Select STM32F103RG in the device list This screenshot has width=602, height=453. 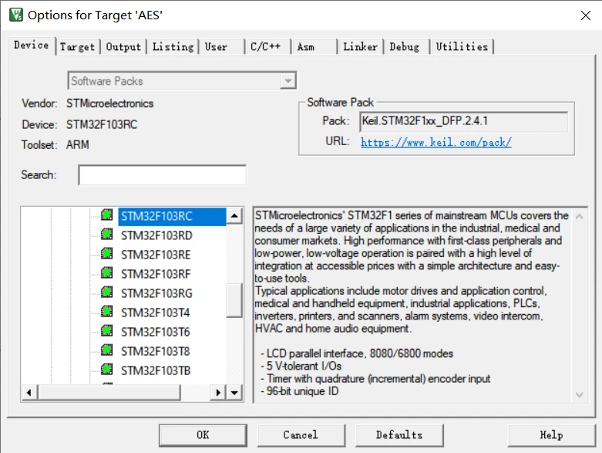pyautogui.click(x=156, y=293)
